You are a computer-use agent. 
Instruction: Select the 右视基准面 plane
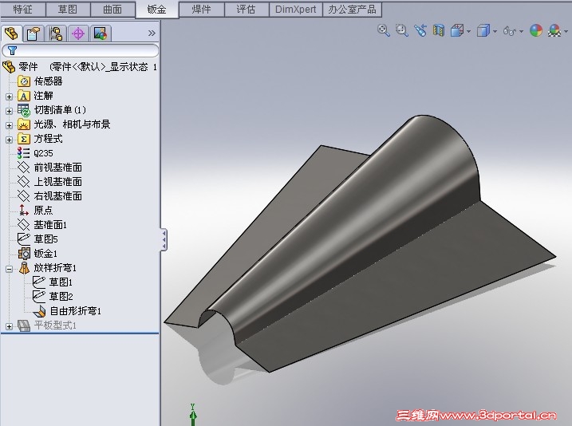[x=57, y=196]
